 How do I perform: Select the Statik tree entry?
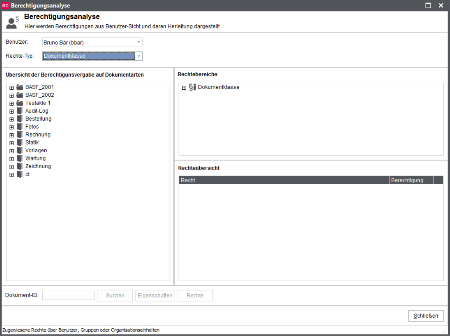pyautogui.click(x=32, y=142)
